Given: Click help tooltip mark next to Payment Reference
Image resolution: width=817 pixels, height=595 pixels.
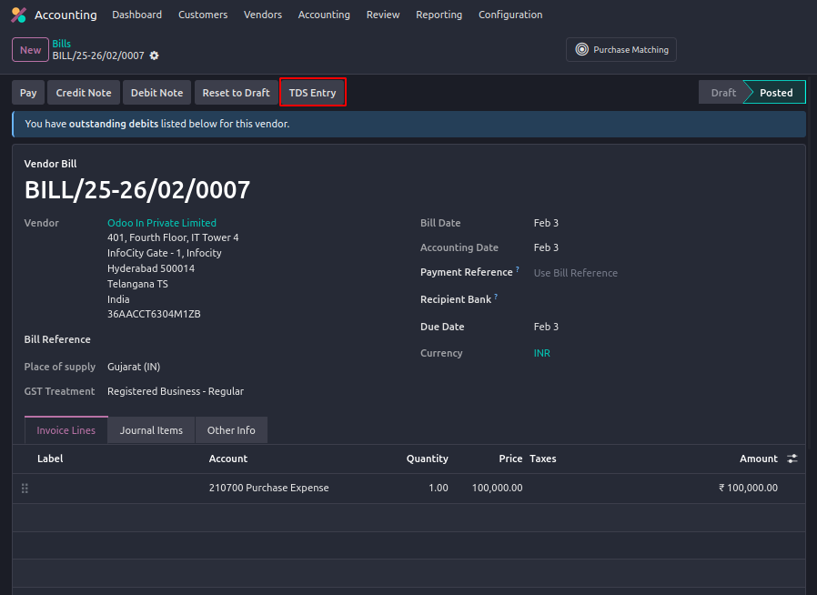Looking at the screenshot, I should coord(518,270).
